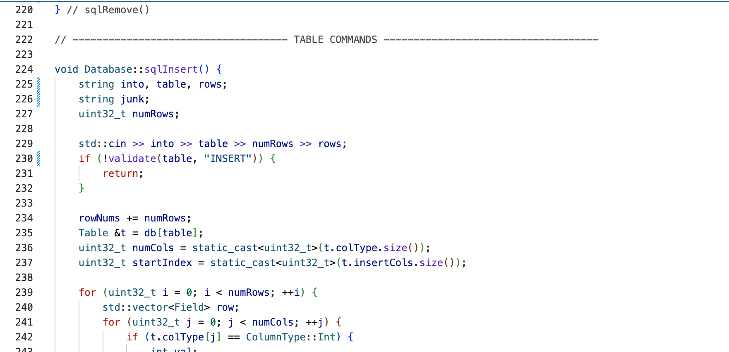Click the "INSERT" string literal
The image size is (729, 352).
tap(228, 159)
